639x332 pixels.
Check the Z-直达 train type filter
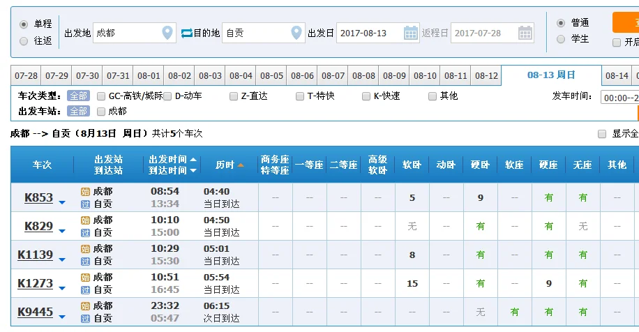(234, 96)
